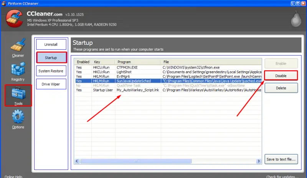
Task: Click the CCleaner logo icon
Action: [x=14, y=18]
